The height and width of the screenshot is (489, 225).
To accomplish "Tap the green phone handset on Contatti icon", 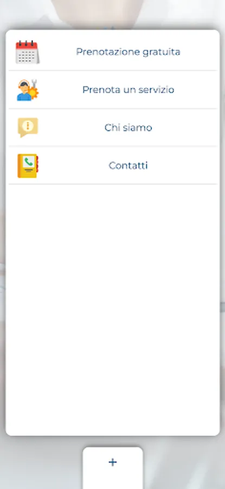I will point(29,161).
